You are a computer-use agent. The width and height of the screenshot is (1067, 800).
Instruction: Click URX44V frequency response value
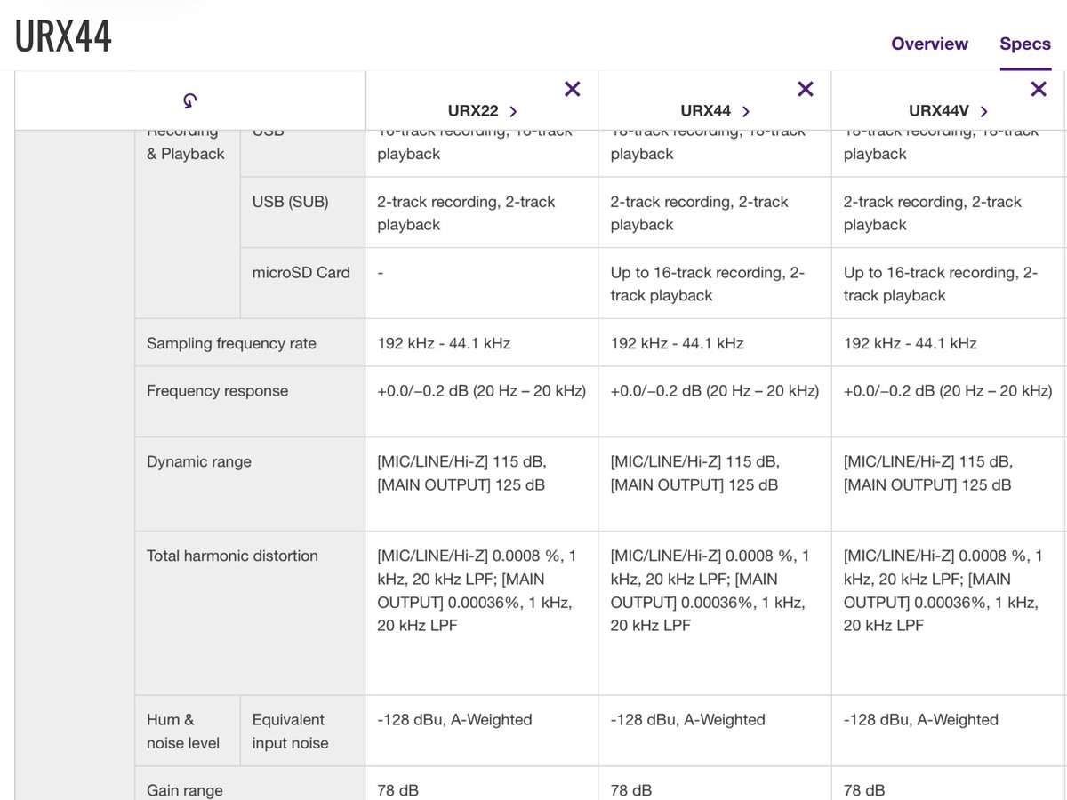point(948,391)
